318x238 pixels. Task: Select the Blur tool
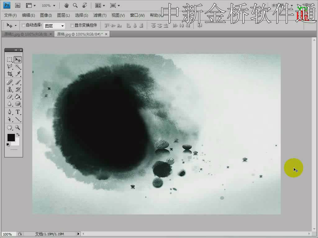10,104
